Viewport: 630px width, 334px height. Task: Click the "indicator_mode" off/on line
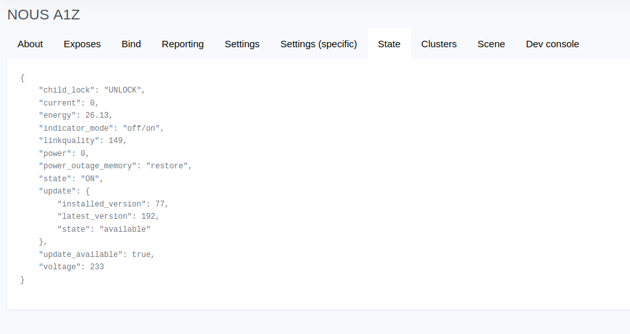point(101,128)
